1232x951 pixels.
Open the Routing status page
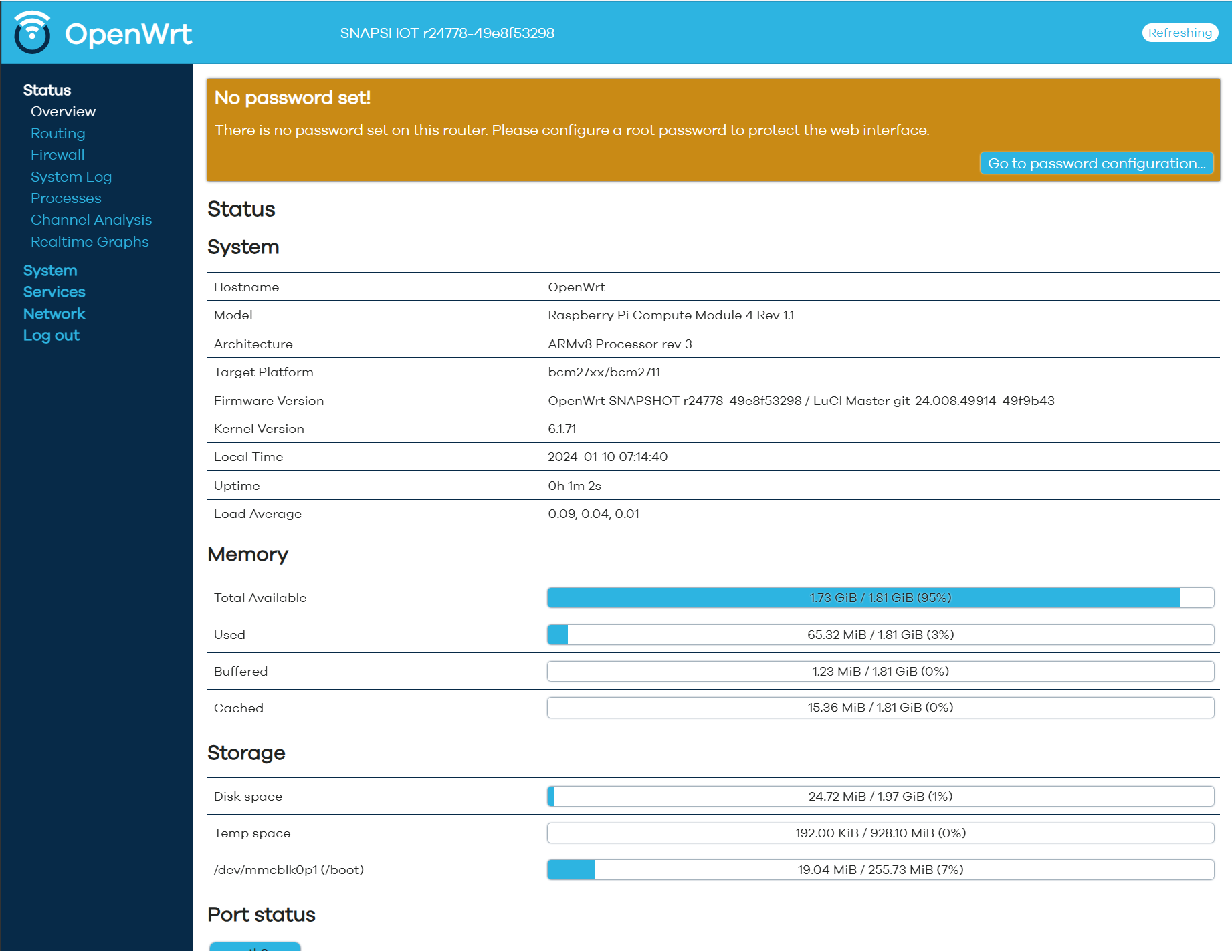click(58, 133)
